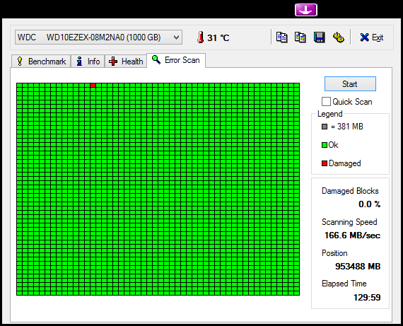Image resolution: width=403 pixels, height=326 pixels.
Task: Click the green Ok legend swatch
Action: pyautogui.click(x=325, y=145)
